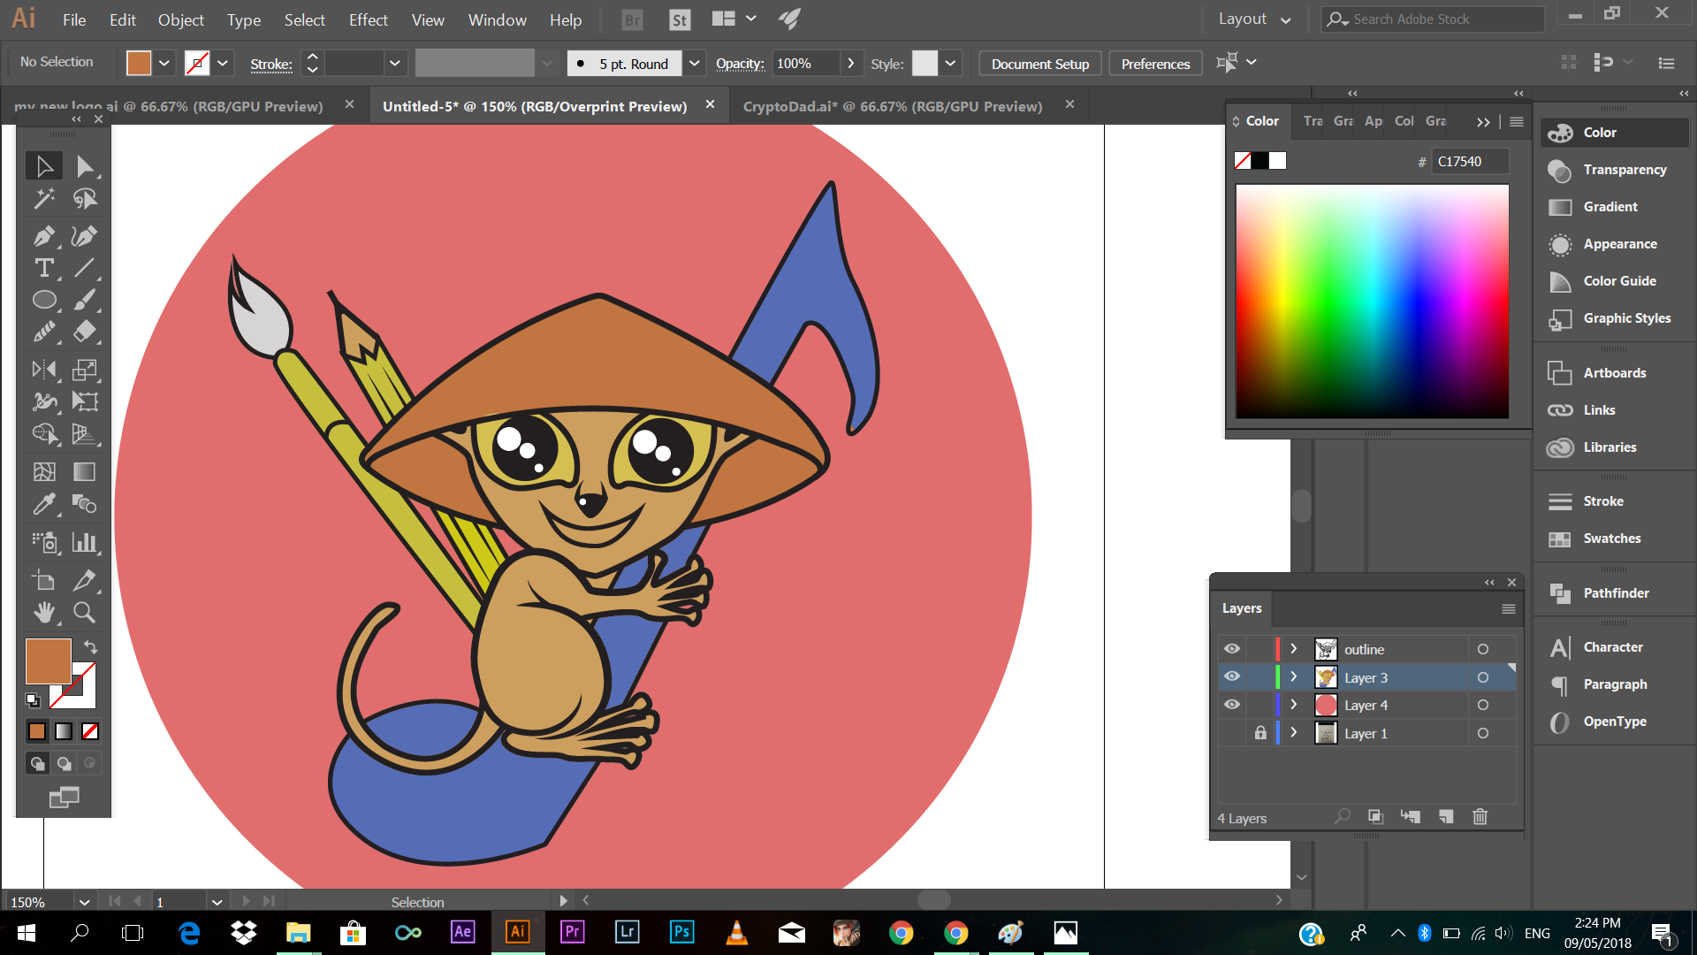The width and height of the screenshot is (1697, 955).
Task: Open Fill color dropdown in control bar
Action: point(164,63)
